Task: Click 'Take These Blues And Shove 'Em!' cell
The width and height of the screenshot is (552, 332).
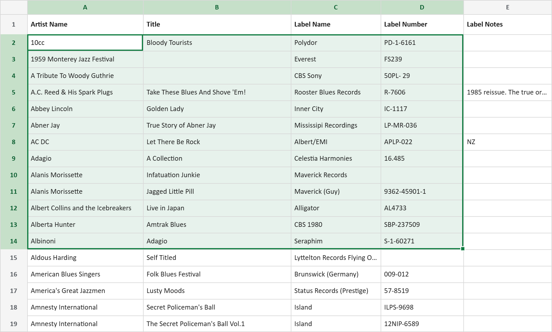Action: click(x=217, y=92)
